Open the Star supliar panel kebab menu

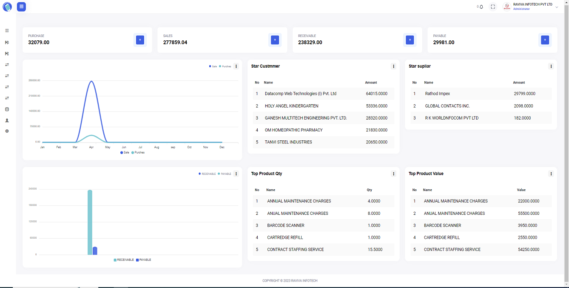coord(551,66)
